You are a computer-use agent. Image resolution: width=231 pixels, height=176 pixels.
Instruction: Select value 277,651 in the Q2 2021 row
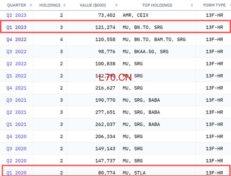[105, 112]
